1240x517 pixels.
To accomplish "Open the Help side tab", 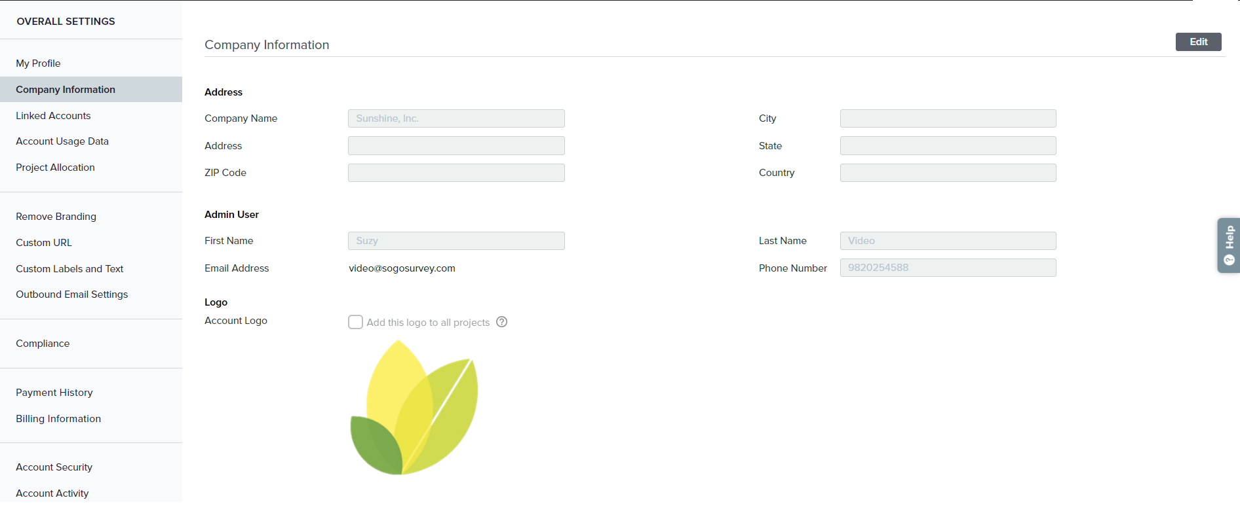I will pos(1228,245).
